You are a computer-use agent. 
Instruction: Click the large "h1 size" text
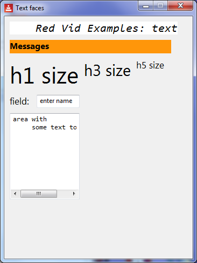click(x=44, y=75)
